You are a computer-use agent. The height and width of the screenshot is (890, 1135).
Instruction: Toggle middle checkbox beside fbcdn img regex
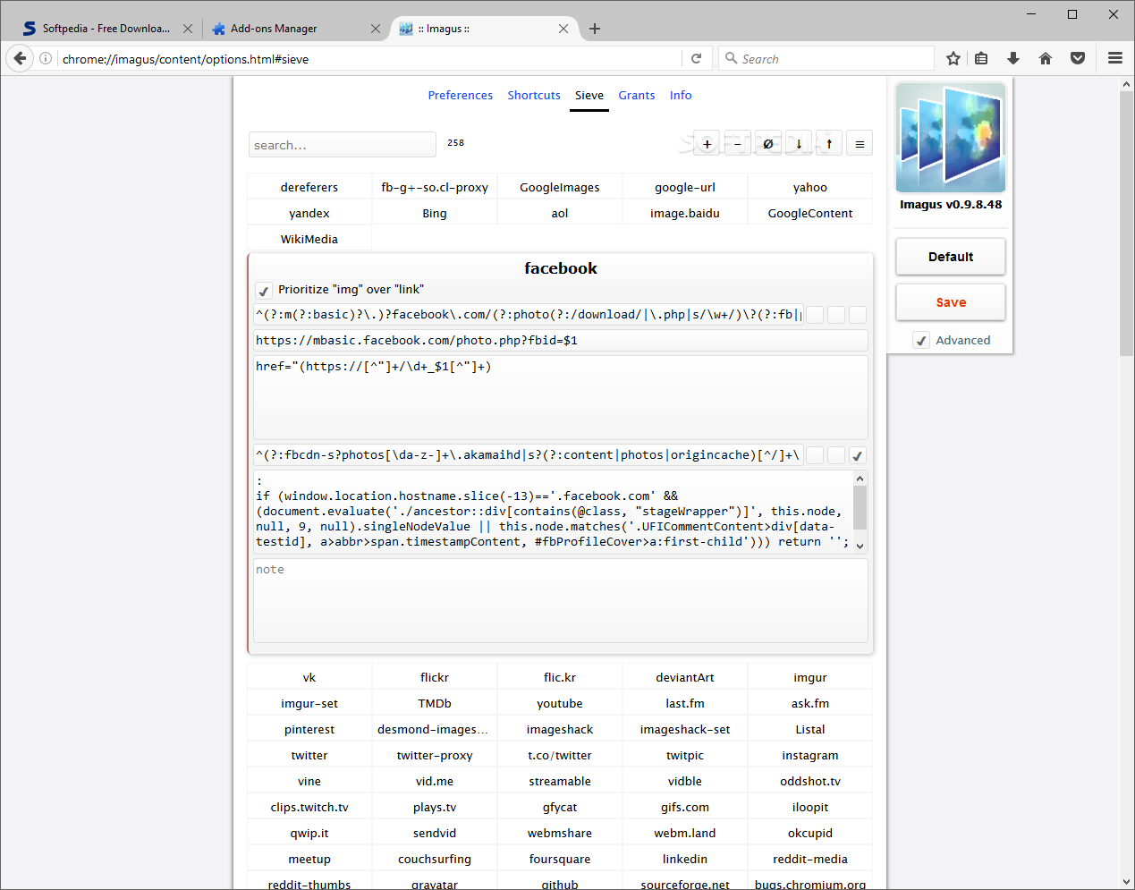836,455
